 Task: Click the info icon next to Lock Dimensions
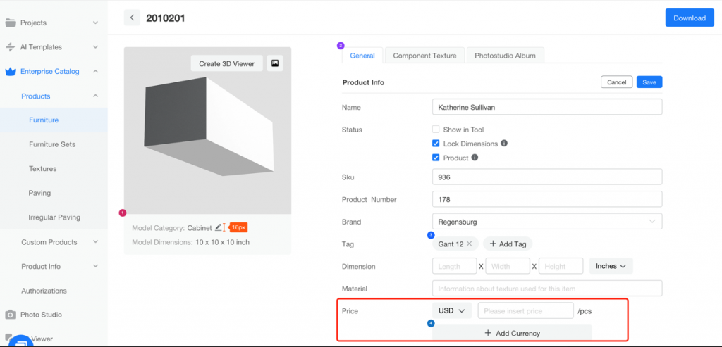pos(504,144)
